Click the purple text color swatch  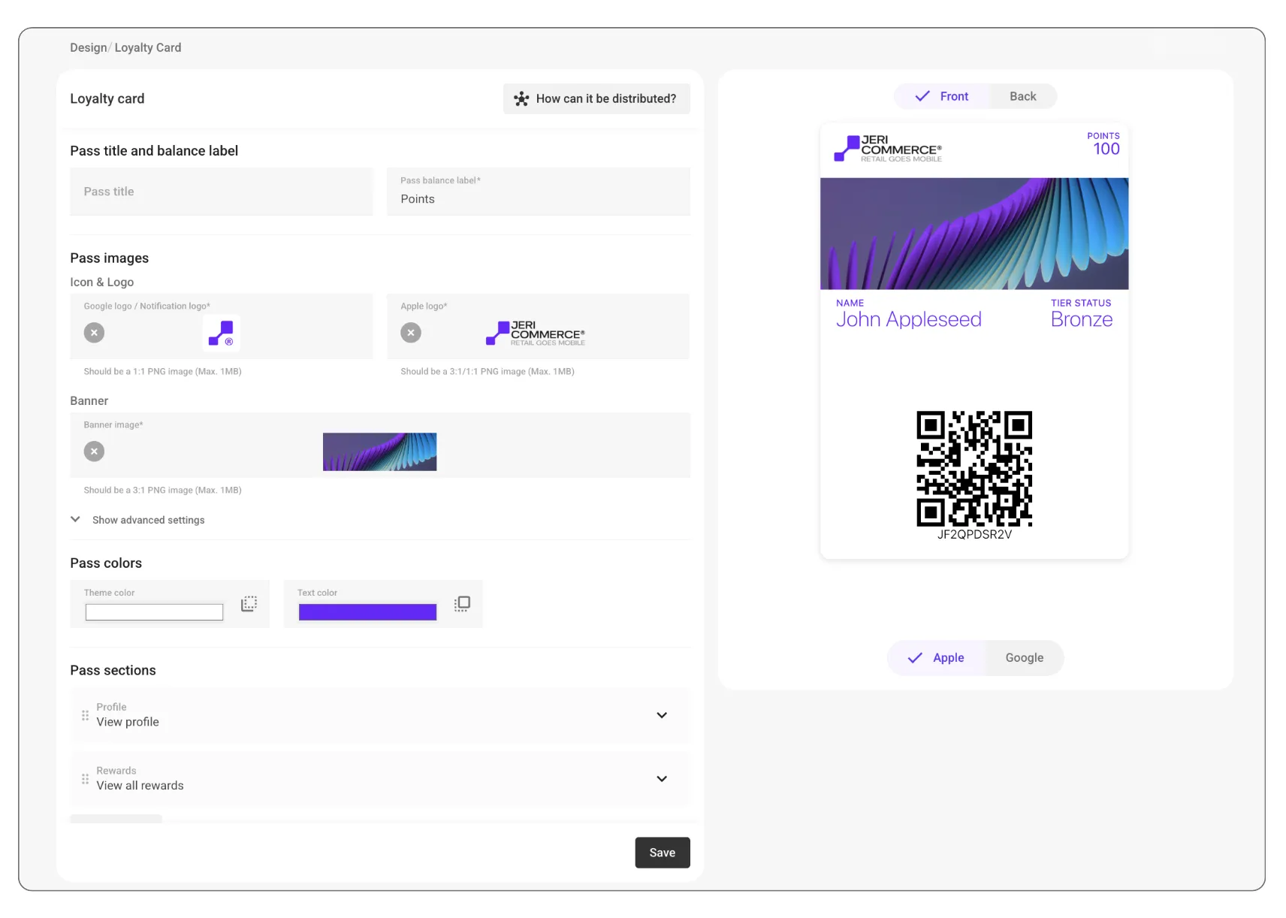(x=367, y=612)
